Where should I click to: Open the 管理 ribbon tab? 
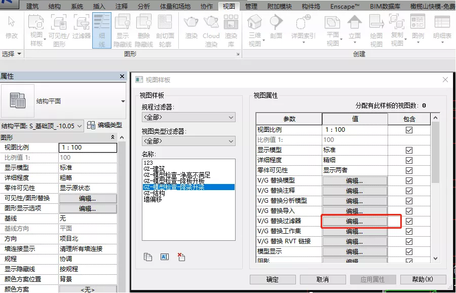[x=251, y=6]
